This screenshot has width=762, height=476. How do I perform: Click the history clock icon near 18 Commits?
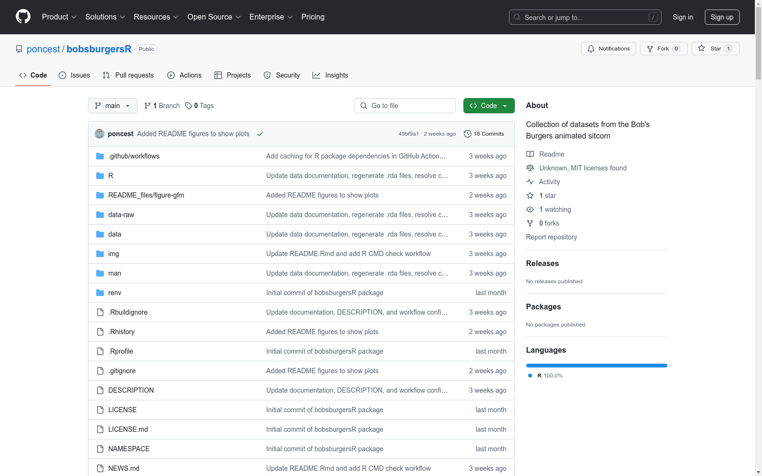click(x=468, y=134)
